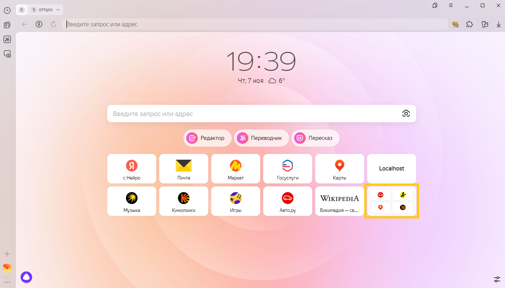Open the collections icon in toolbar

click(485, 25)
